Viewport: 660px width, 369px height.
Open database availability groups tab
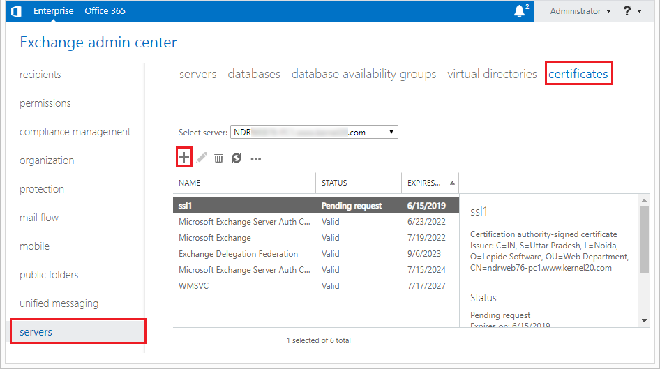363,74
